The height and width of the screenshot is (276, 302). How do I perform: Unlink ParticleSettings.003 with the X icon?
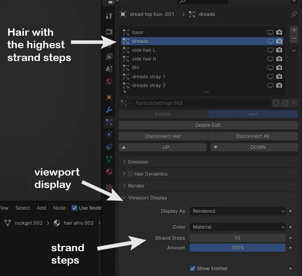[294, 103]
